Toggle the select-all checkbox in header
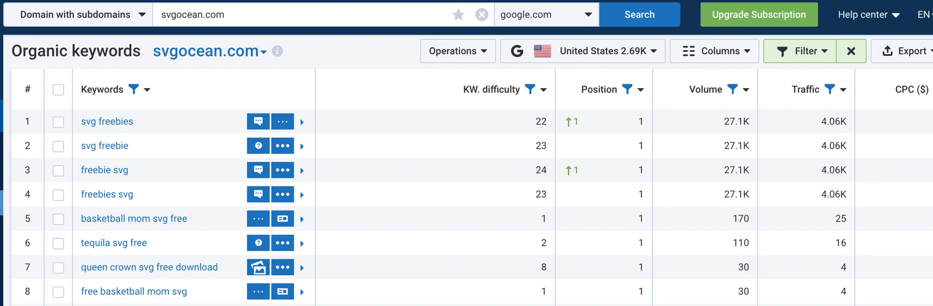The image size is (933, 306). (58, 90)
